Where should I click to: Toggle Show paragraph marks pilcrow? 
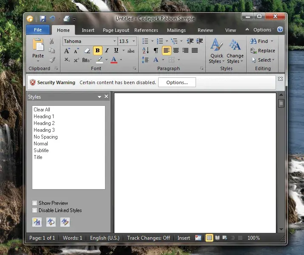[x=156, y=51]
